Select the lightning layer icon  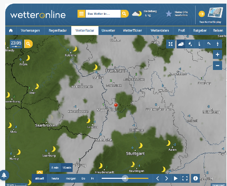(x=218, y=44)
